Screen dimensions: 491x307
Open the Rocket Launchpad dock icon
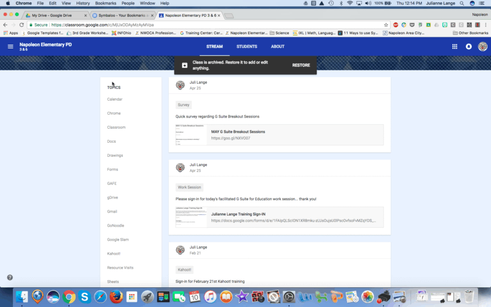tap(147, 297)
